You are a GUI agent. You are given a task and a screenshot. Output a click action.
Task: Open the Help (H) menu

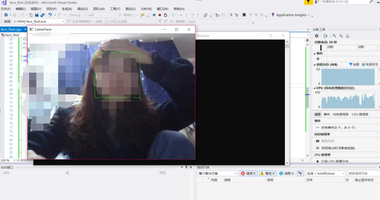[x=179, y=9]
